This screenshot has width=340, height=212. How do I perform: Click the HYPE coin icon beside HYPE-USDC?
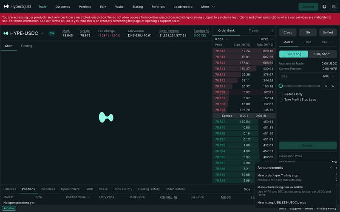click(6, 33)
